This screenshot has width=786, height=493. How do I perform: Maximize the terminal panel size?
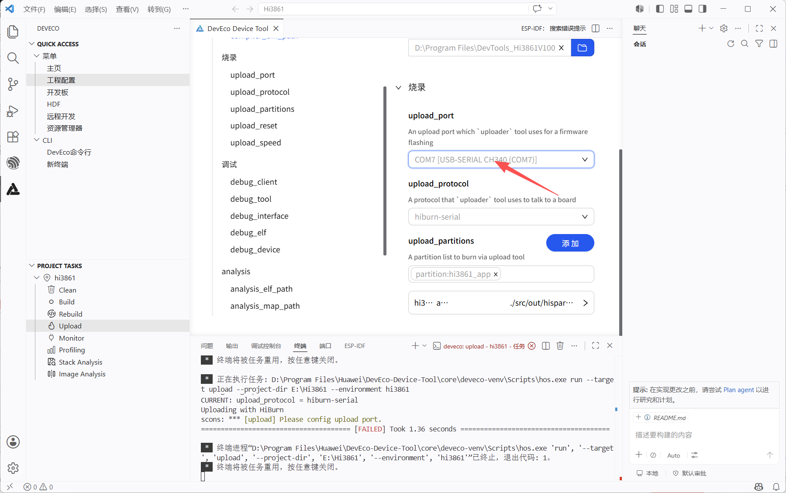coord(596,345)
